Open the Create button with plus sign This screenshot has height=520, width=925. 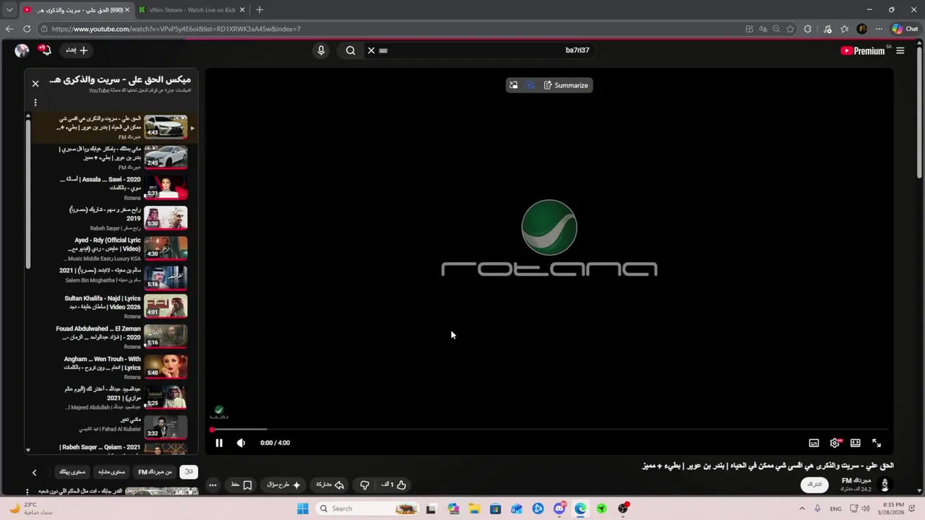coord(77,51)
